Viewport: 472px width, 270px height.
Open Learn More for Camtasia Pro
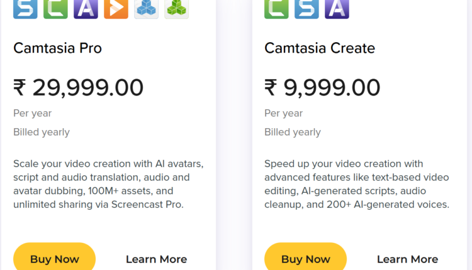coord(156,259)
